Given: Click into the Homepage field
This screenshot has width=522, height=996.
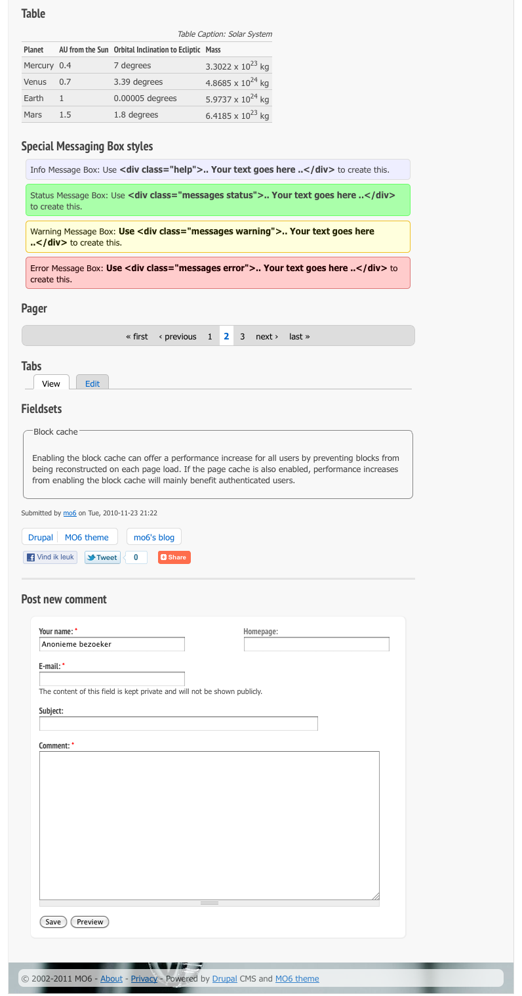Looking at the screenshot, I should click(x=317, y=644).
